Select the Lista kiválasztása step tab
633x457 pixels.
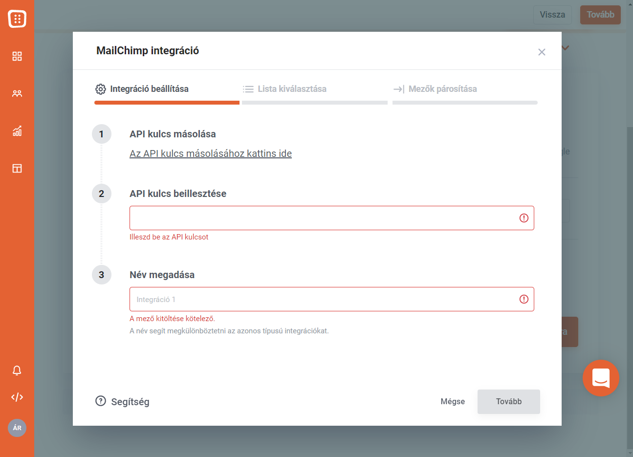point(315,93)
